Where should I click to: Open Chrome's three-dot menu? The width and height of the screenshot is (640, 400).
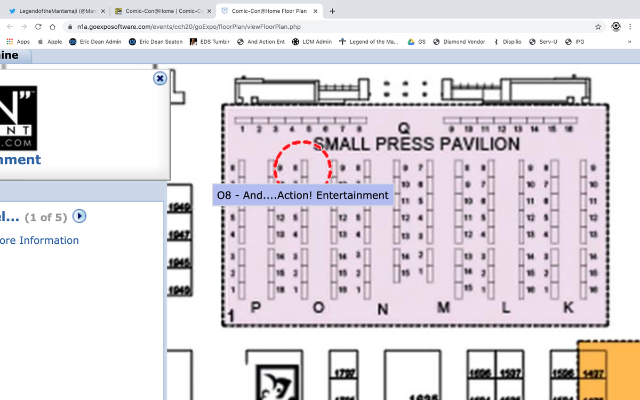[x=630, y=27]
